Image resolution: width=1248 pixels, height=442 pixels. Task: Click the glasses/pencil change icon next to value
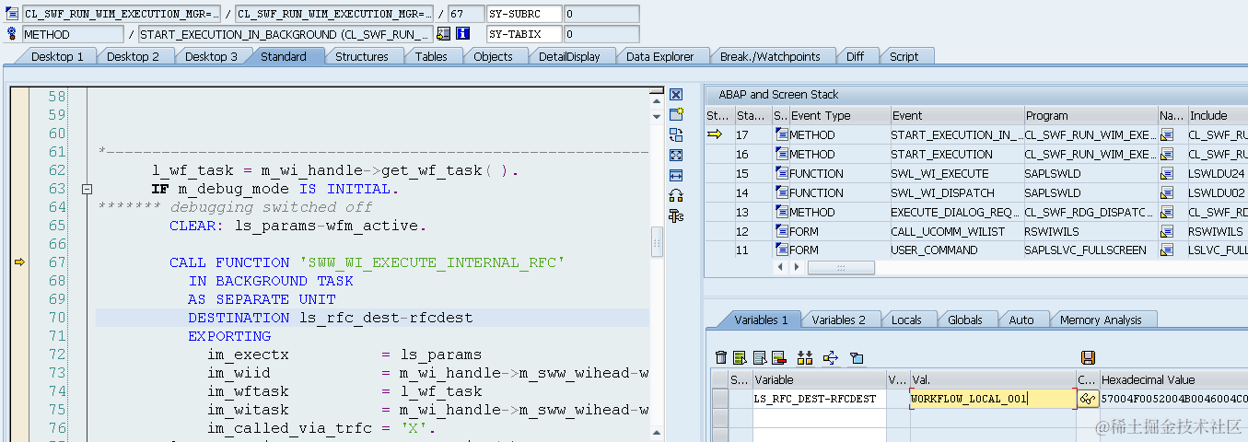point(1088,399)
